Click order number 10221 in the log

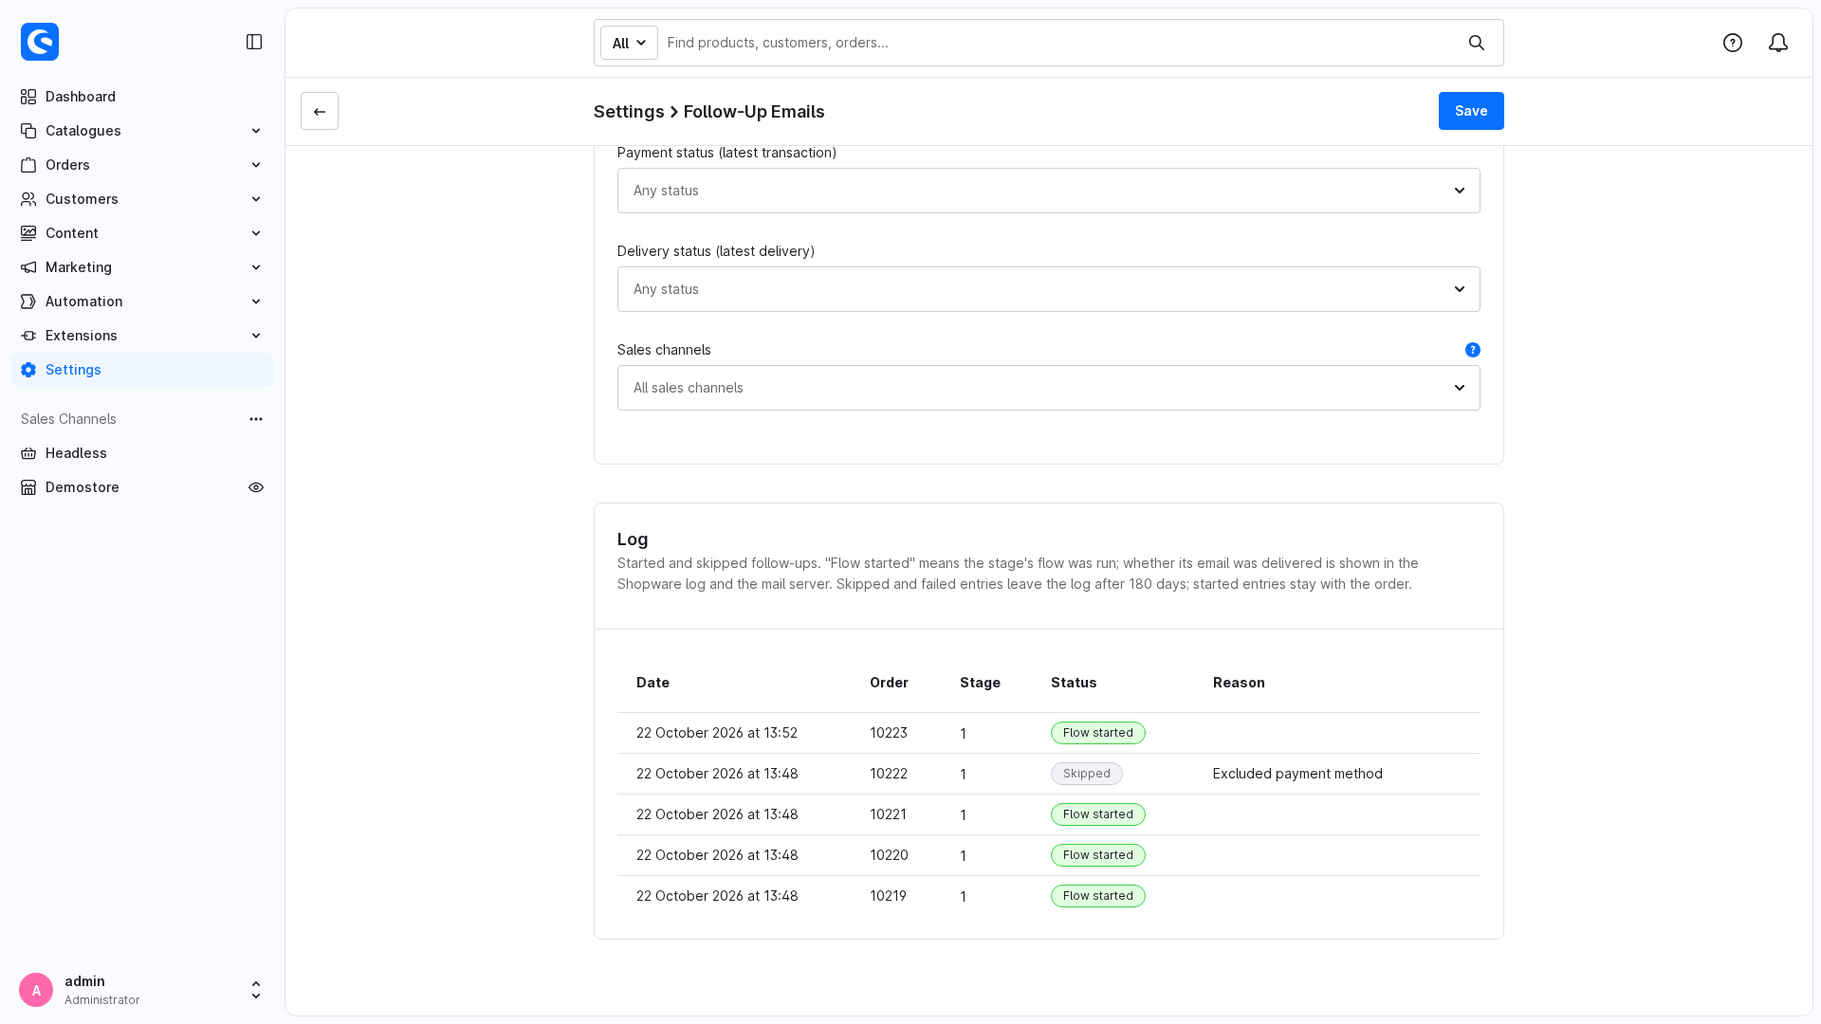pyautogui.click(x=888, y=814)
